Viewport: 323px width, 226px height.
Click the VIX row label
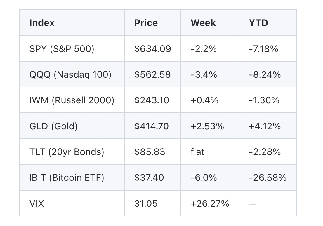[37, 204]
